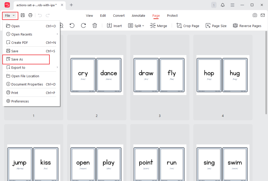Select page 2 thumbnail with cry and dance
The width and height of the screenshot is (268, 181).
[97, 75]
